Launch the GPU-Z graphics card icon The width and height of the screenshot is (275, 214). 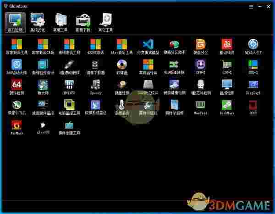(227, 64)
